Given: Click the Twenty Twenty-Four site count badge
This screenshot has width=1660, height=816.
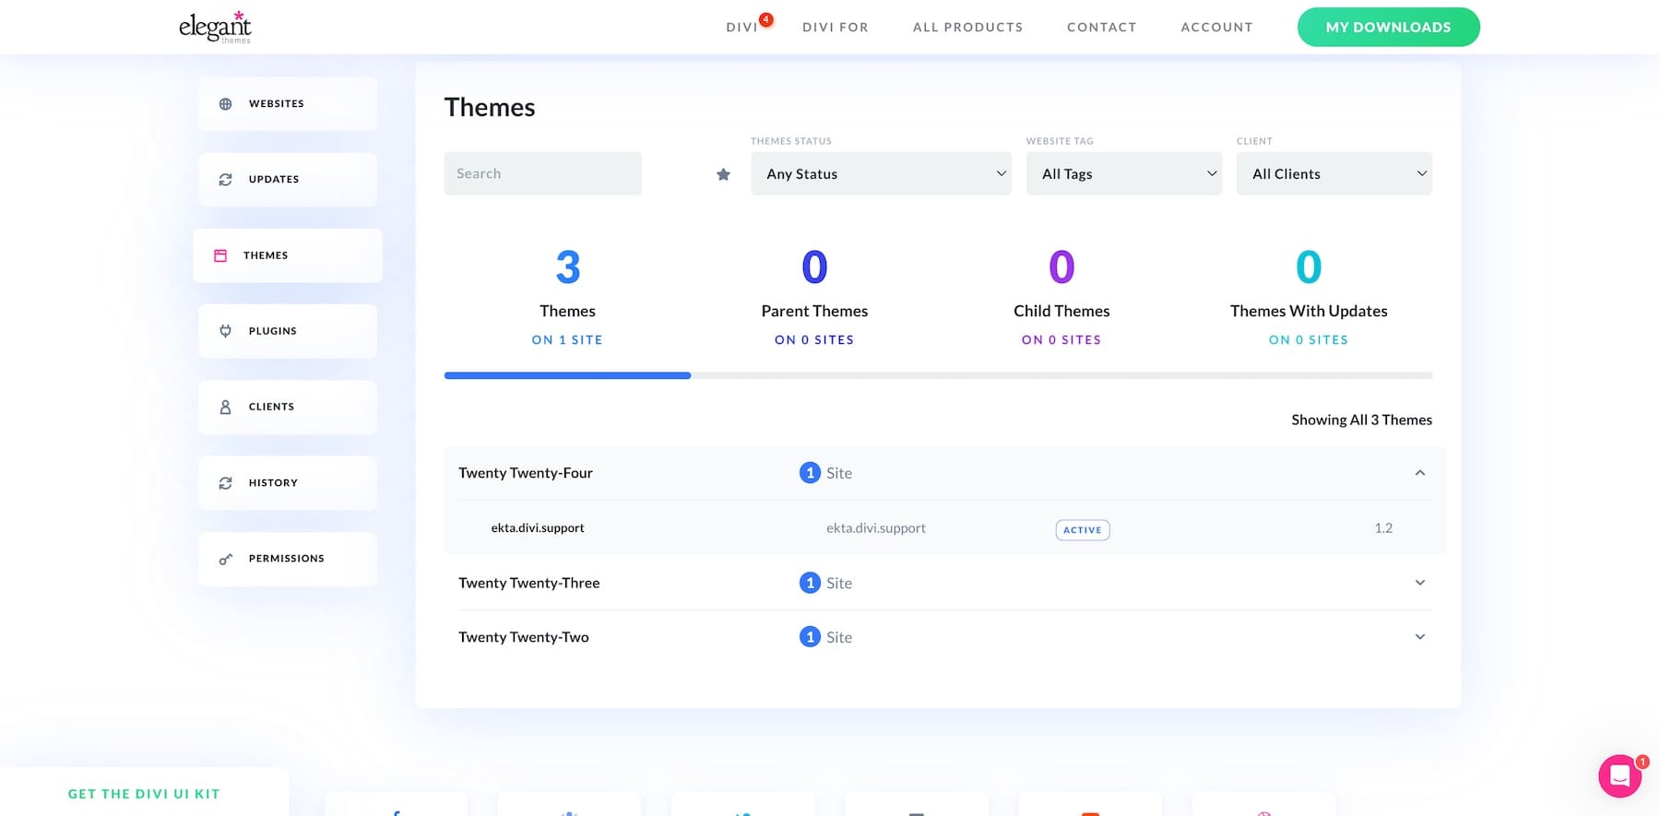Looking at the screenshot, I should 810,473.
